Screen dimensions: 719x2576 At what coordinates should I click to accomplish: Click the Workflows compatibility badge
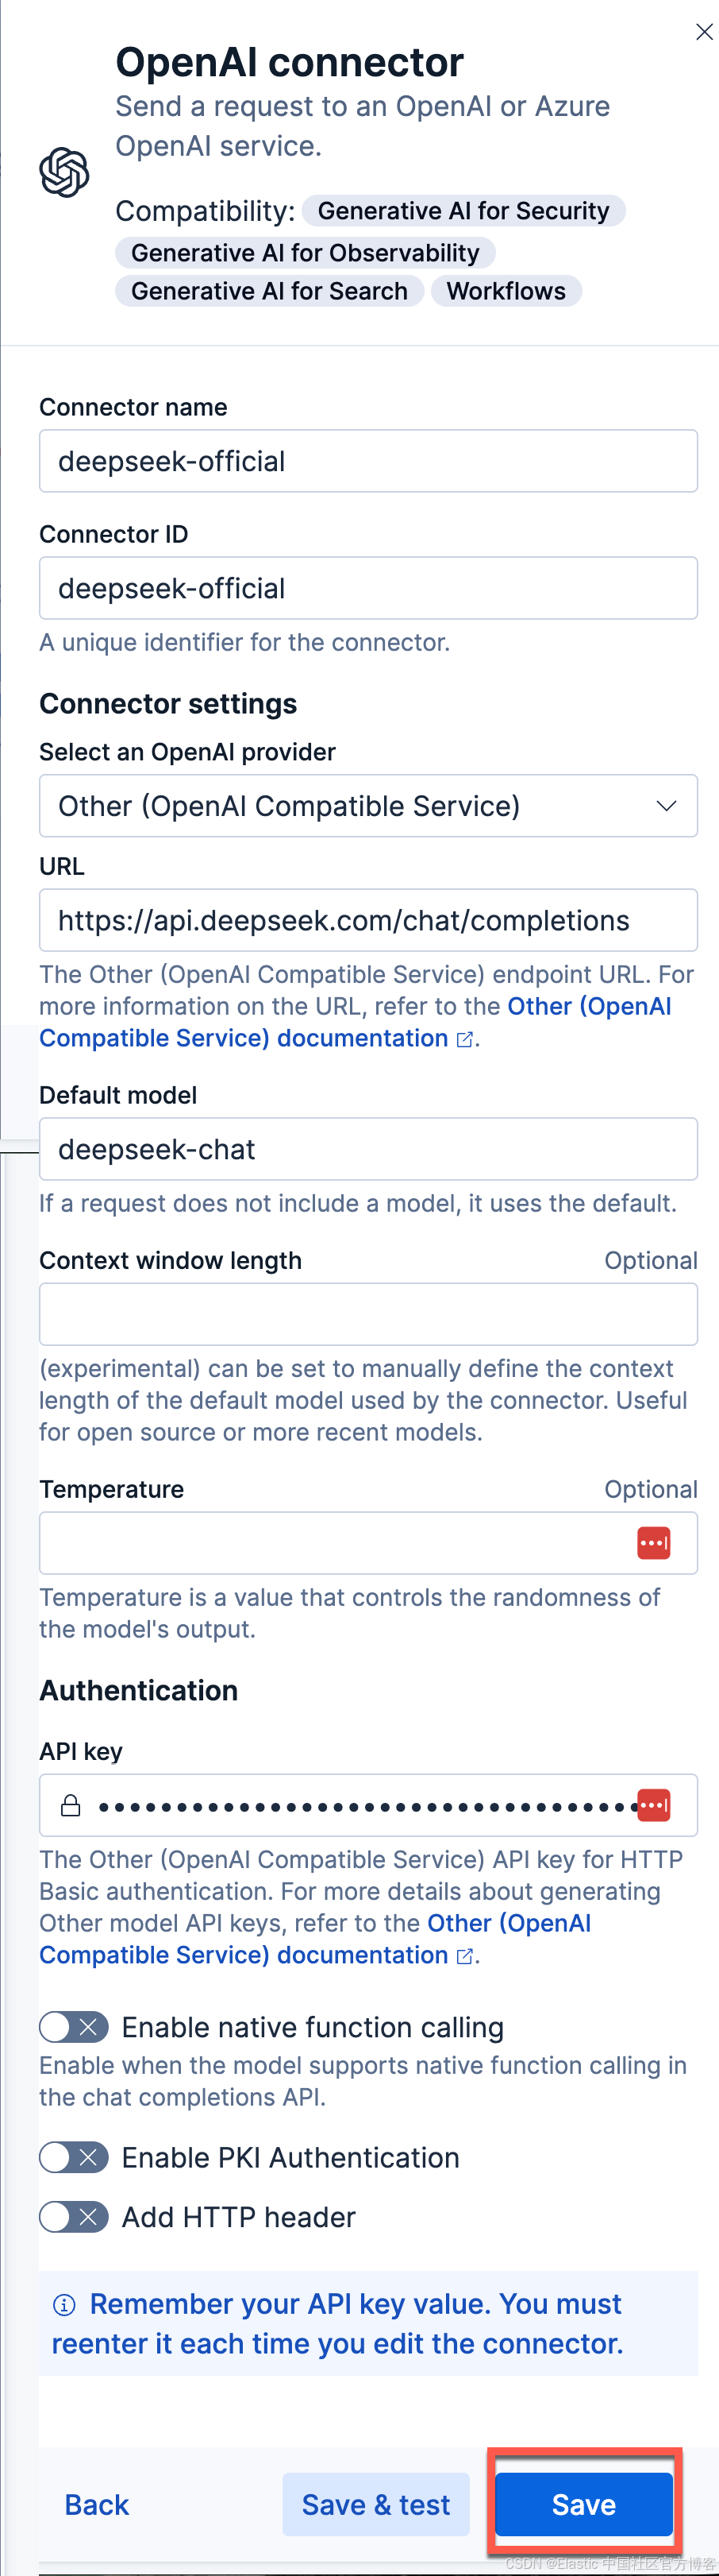tap(506, 291)
